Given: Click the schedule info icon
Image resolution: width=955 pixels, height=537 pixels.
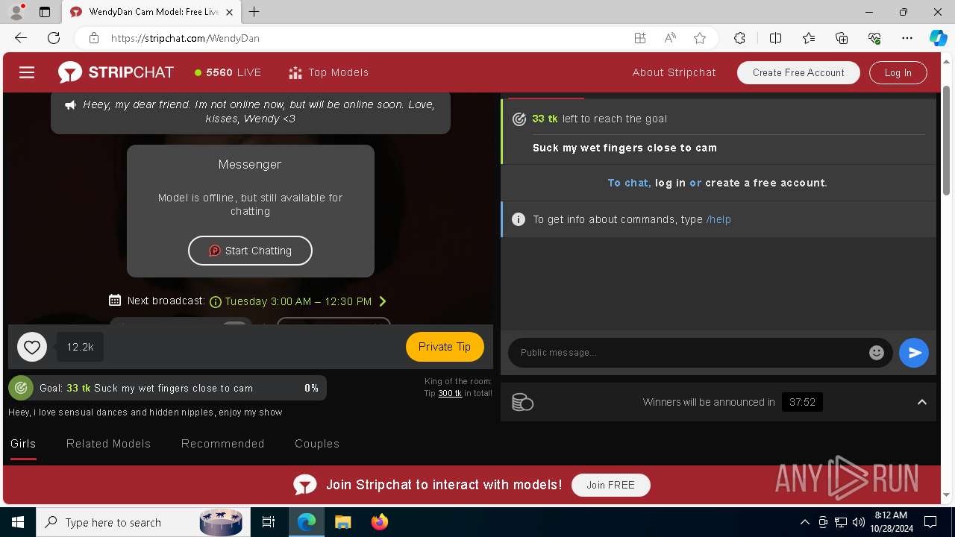Looking at the screenshot, I should point(216,301).
